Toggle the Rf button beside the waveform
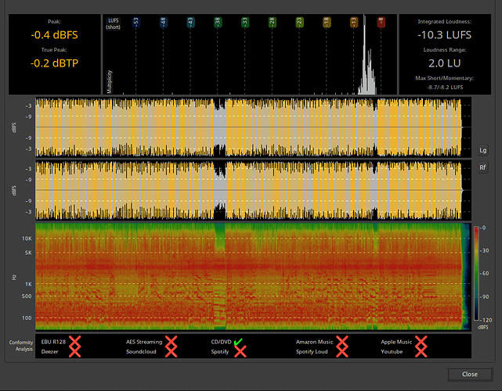Image resolution: width=502 pixels, height=391 pixels. [x=482, y=167]
